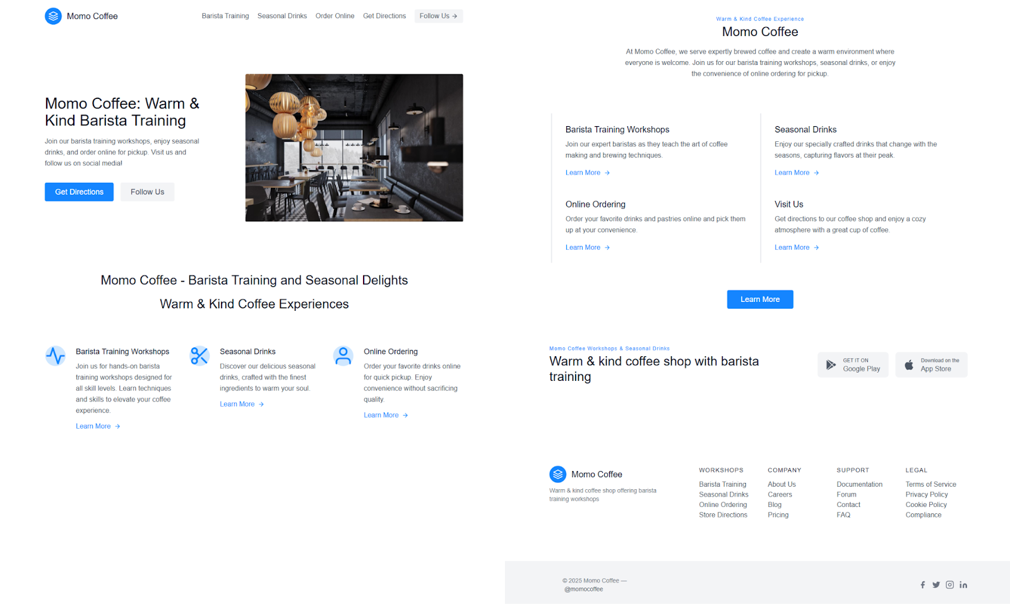Click the Seasonal Drinks scissors icon
This screenshot has height=604, width=1010.
click(199, 356)
